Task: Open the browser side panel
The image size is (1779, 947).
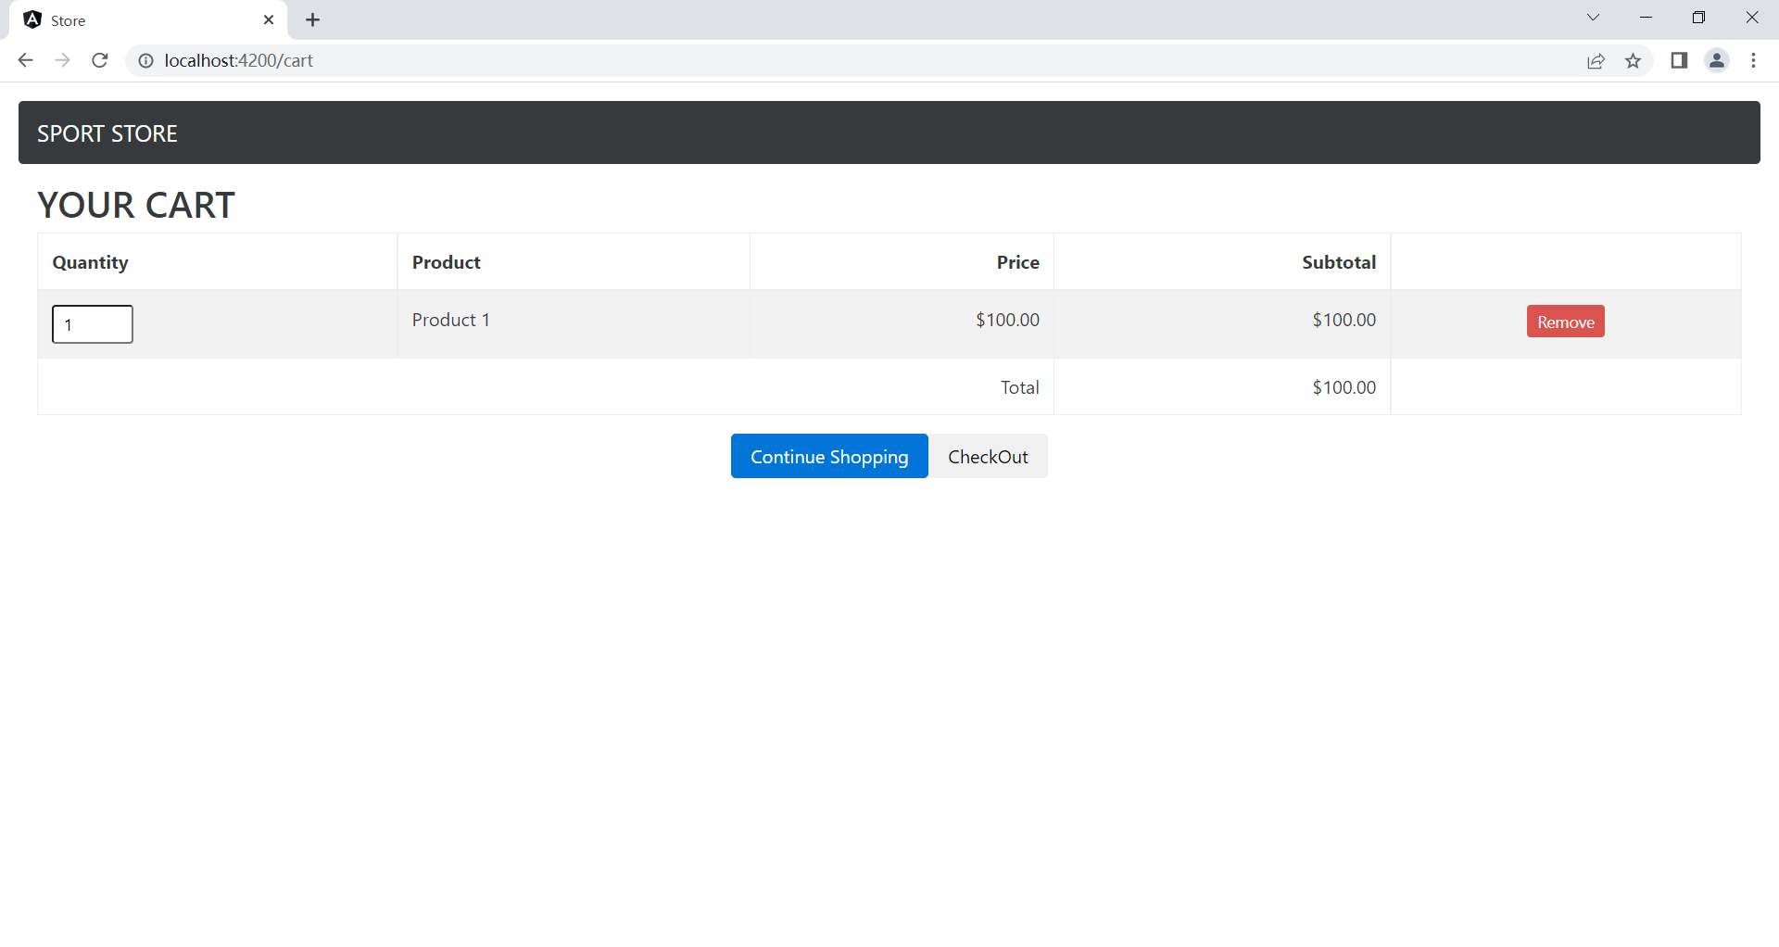Action: (x=1679, y=60)
